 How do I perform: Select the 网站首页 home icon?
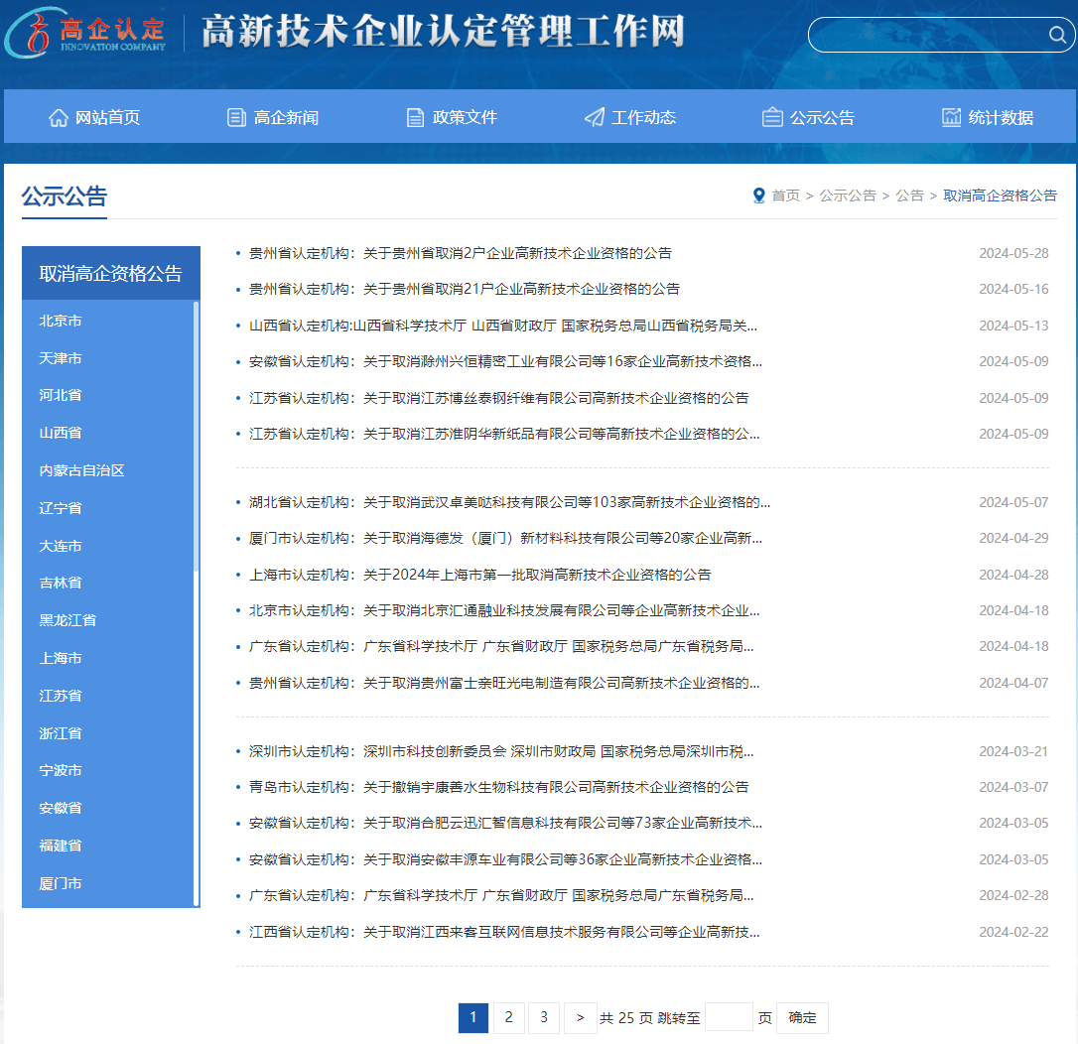point(58,116)
